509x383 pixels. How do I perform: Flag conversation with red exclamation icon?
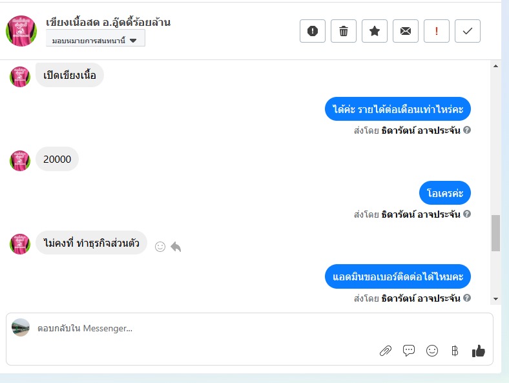(437, 31)
